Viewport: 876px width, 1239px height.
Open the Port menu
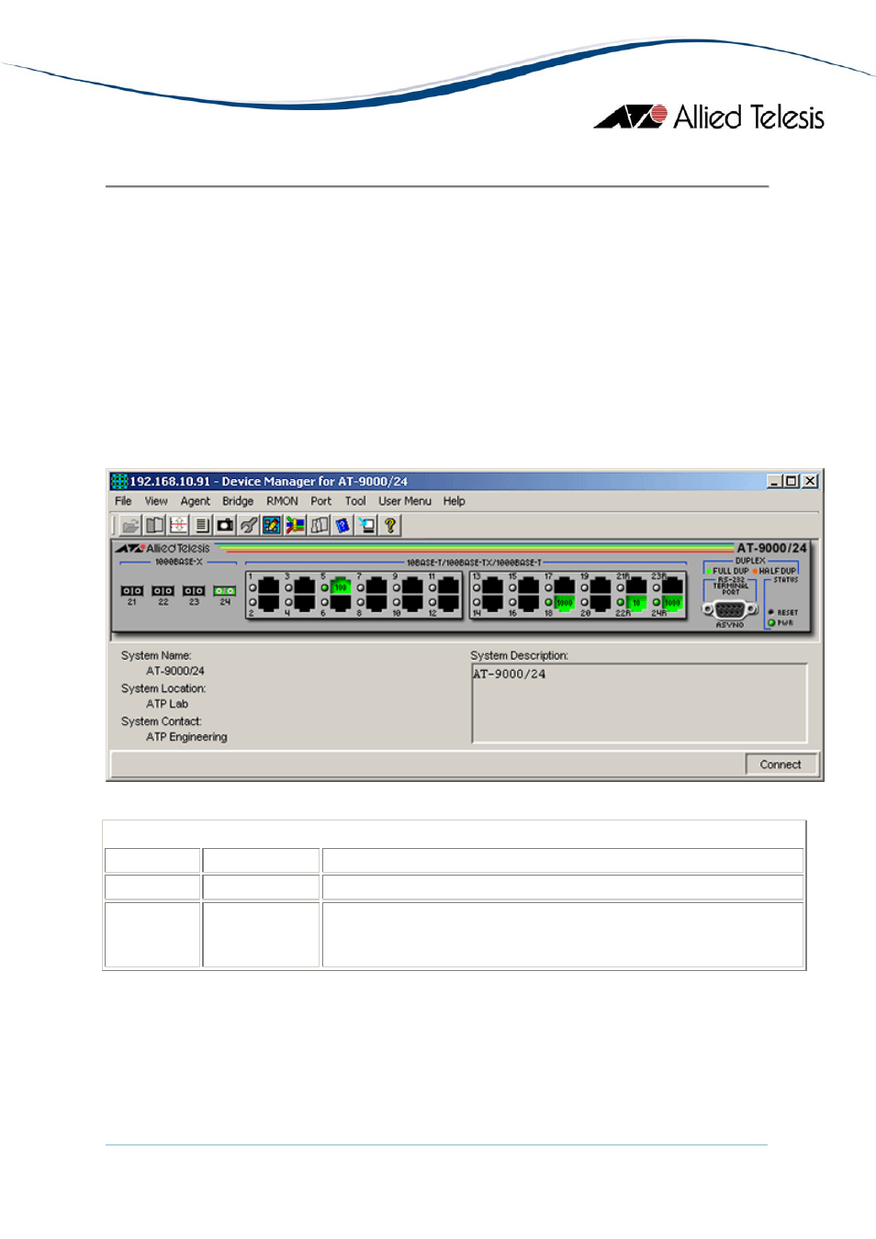[x=320, y=501]
